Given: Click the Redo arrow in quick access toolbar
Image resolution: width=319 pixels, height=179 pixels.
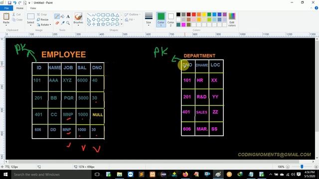Looking at the screenshot, I should pyautogui.click(x=20, y=2).
